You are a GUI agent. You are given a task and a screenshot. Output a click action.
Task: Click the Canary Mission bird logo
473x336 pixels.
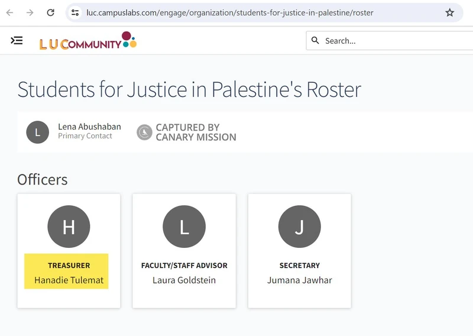144,133
